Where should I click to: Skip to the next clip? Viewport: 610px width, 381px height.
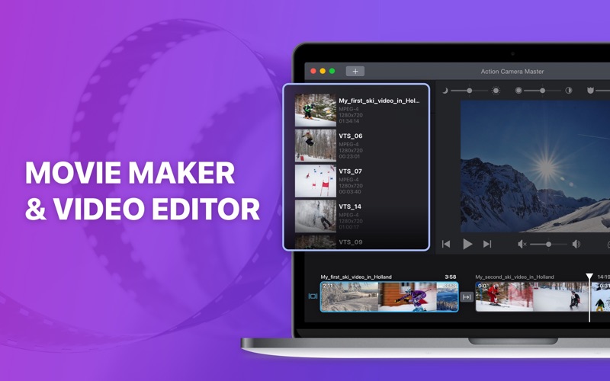click(487, 244)
